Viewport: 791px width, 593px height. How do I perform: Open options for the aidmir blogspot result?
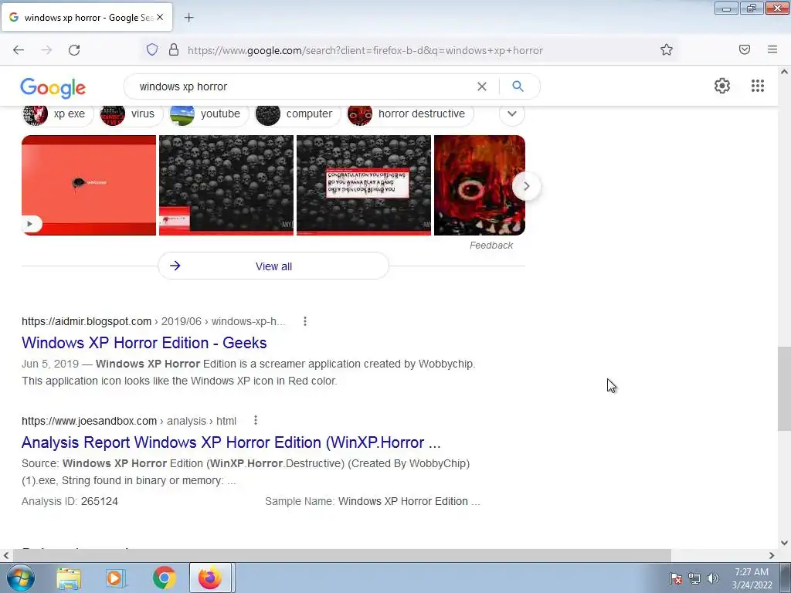[x=304, y=321]
